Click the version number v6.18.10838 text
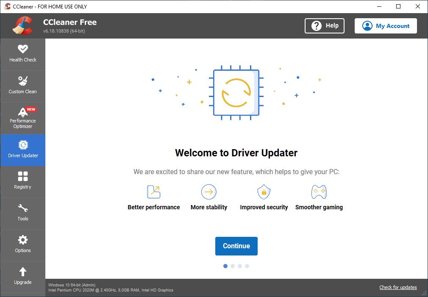Viewport: 428px width, 297px height. [64, 31]
